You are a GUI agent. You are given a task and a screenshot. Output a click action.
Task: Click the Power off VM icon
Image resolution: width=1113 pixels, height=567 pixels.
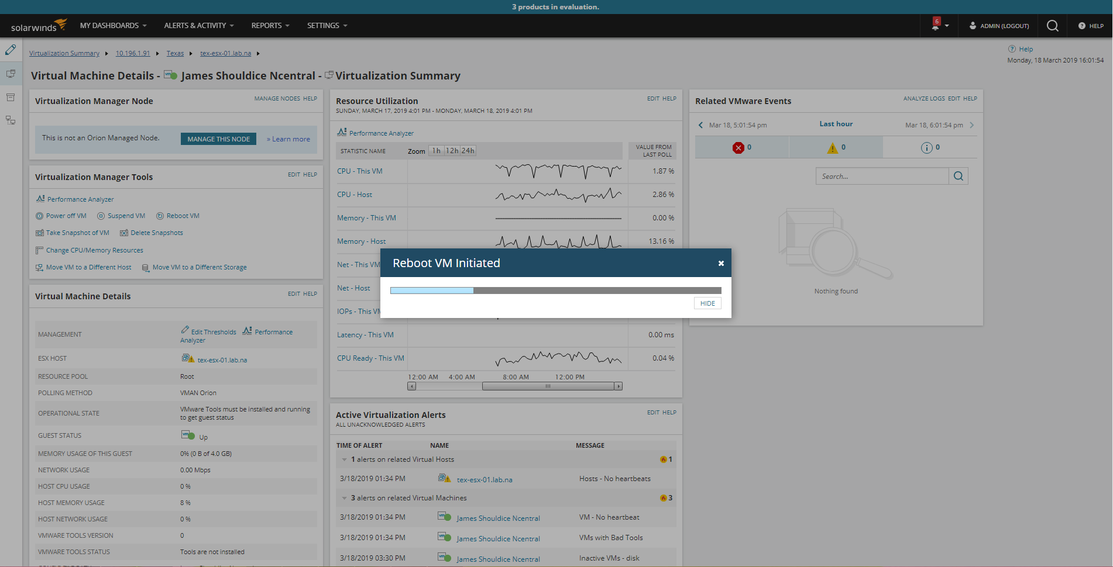click(x=39, y=216)
